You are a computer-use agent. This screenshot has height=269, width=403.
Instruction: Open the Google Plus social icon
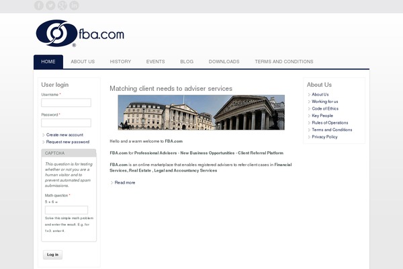pos(62,5)
